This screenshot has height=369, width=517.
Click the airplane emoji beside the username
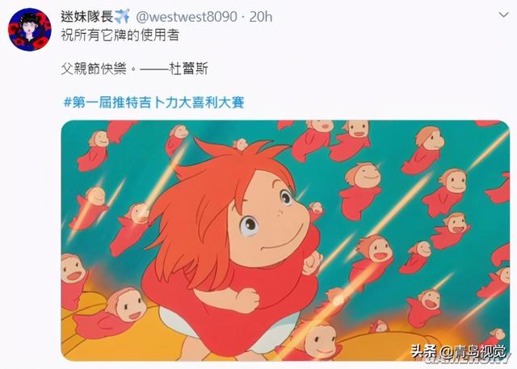[122, 16]
